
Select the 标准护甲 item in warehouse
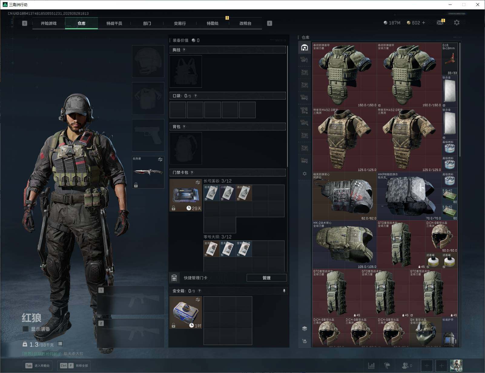[450, 332]
